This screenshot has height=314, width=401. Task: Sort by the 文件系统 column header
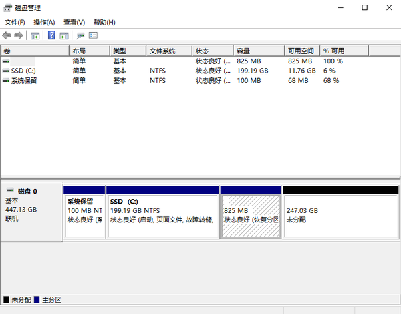tap(169, 51)
